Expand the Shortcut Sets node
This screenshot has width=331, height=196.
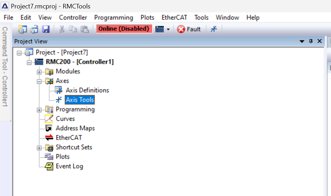(x=39, y=148)
